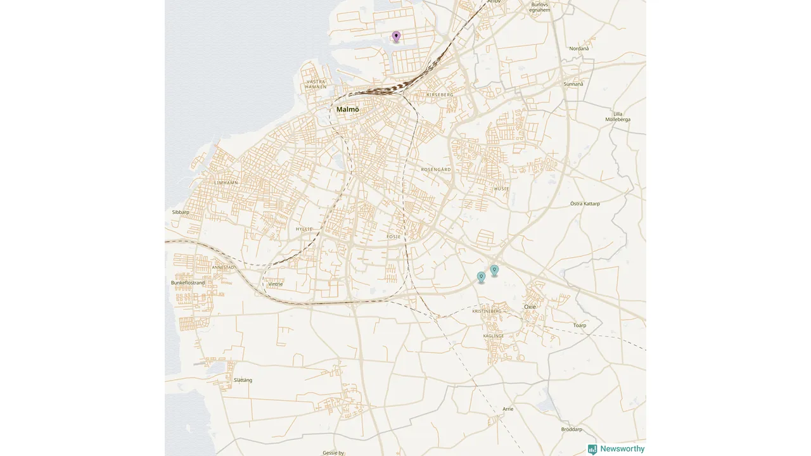Click the Oxie place label
The height and width of the screenshot is (456, 811).
click(x=530, y=307)
